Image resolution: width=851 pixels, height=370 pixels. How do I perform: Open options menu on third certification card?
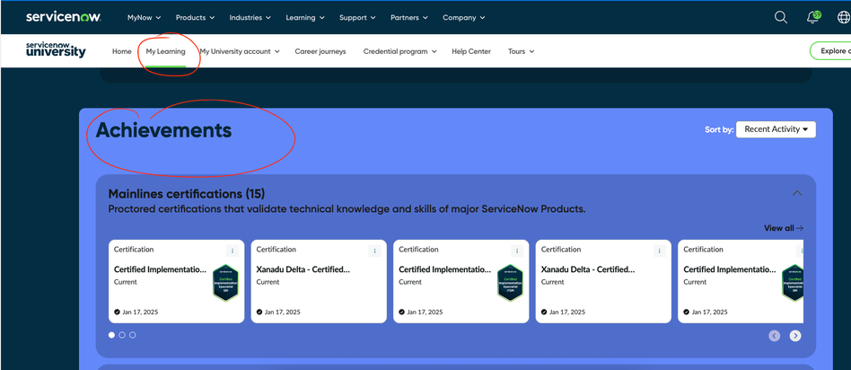[x=517, y=251]
